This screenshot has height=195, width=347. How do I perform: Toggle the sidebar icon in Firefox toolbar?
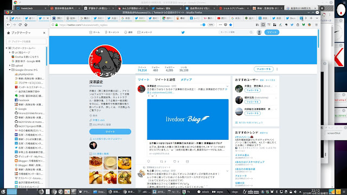[x=263, y=25]
